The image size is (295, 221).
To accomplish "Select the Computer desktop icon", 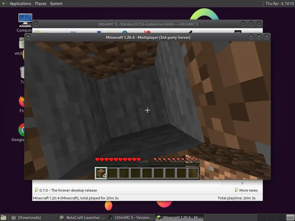I will pos(25,23).
